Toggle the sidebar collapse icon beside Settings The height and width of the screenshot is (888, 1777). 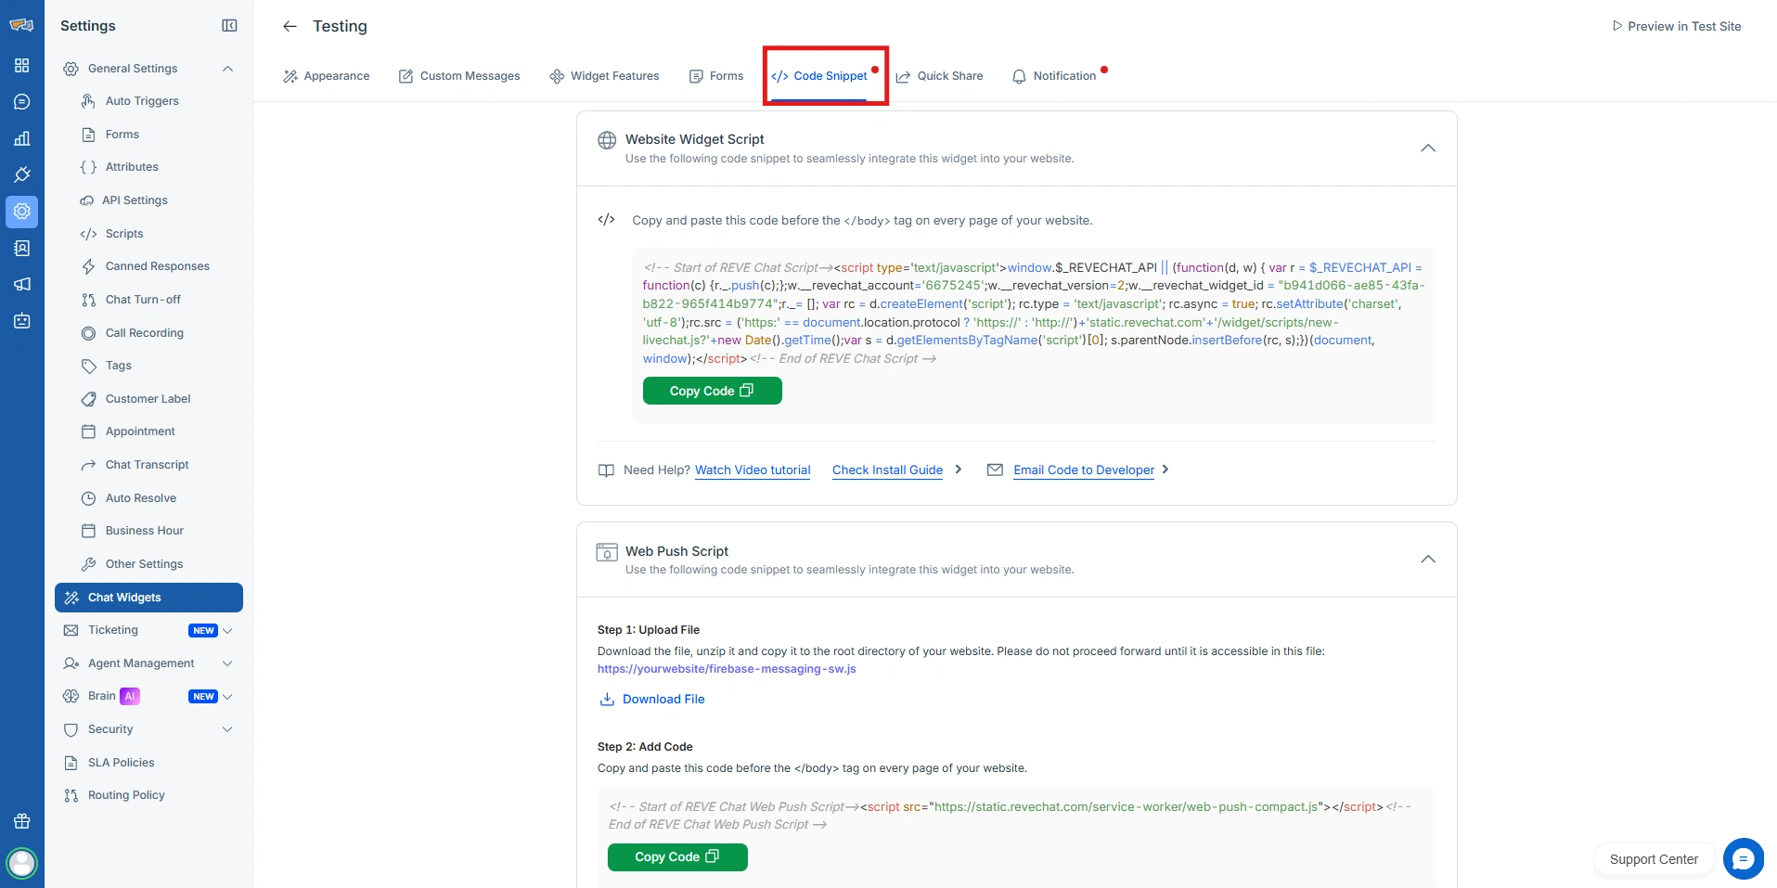(229, 26)
